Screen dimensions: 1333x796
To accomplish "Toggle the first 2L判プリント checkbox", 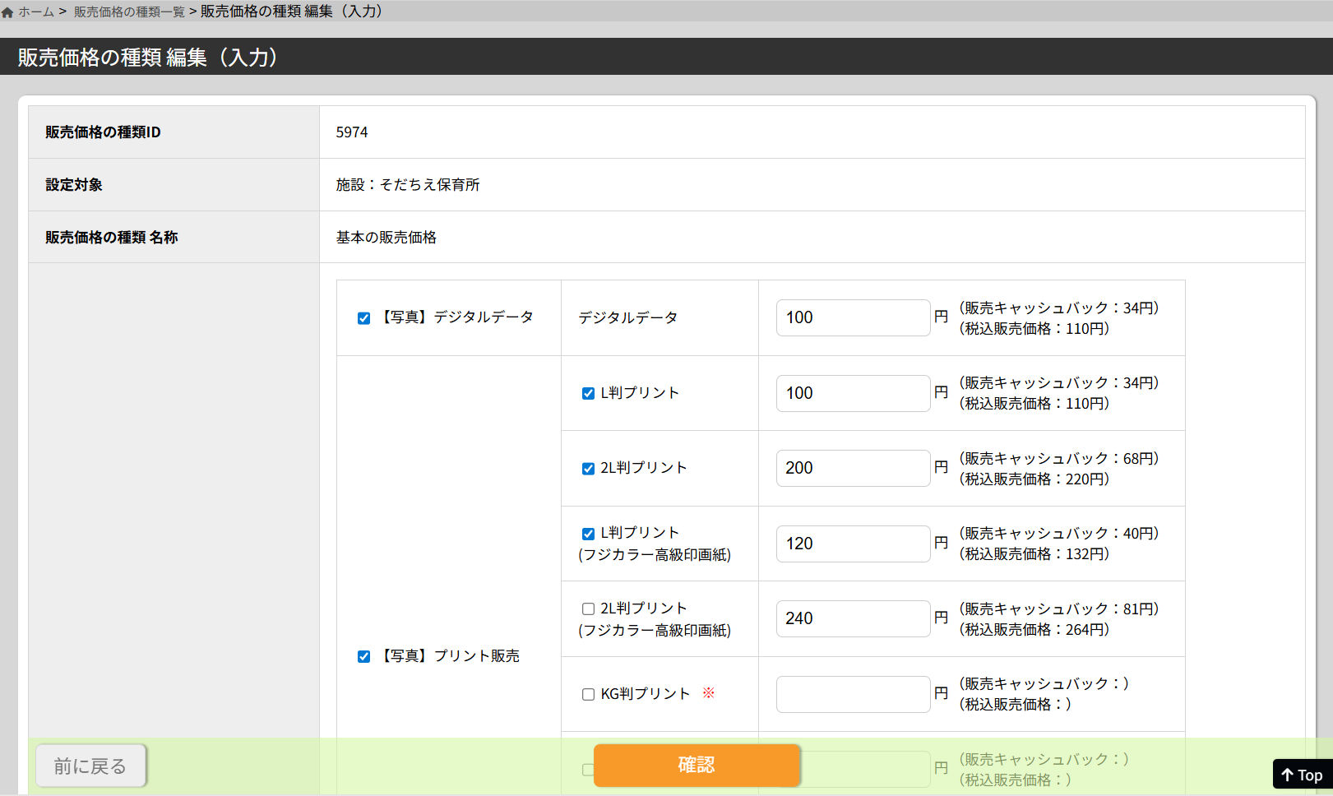I will (588, 469).
